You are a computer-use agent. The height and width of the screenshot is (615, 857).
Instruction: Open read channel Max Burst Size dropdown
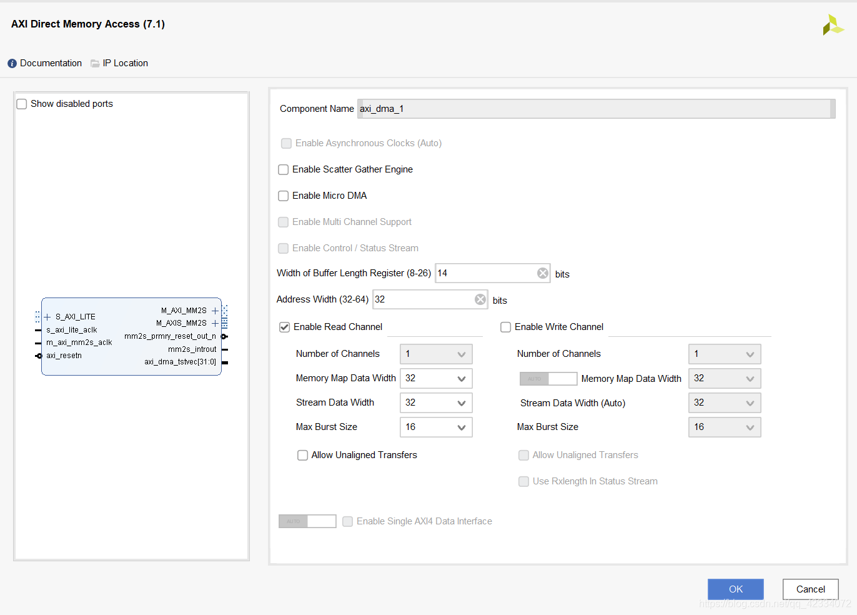point(436,427)
